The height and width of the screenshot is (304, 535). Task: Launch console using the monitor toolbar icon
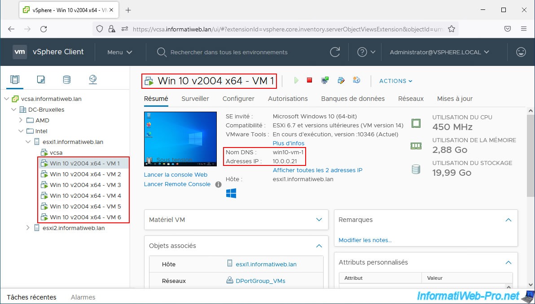pos(325,80)
